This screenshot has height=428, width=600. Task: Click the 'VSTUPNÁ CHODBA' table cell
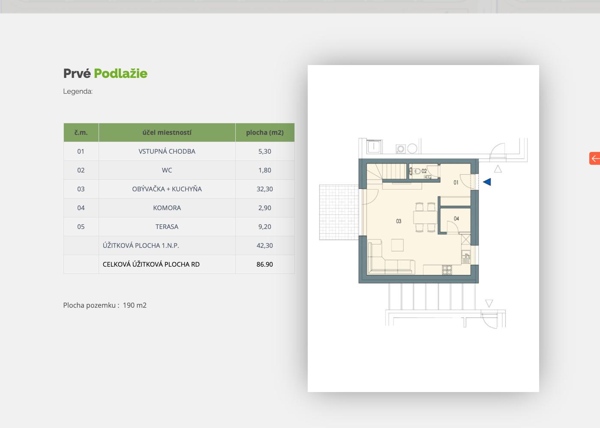(167, 152)
